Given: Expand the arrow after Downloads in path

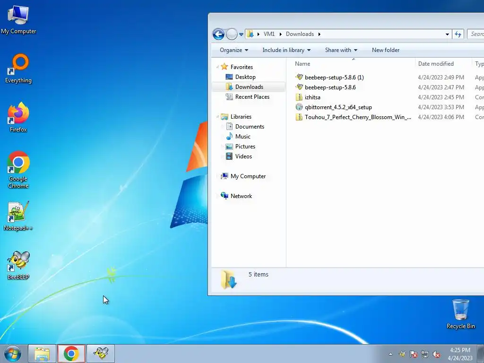Looking at the screenshot, I should coord(319,34).
